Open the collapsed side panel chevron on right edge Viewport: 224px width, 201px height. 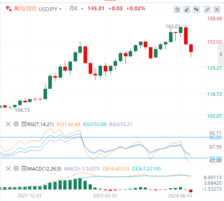point(221,54)
